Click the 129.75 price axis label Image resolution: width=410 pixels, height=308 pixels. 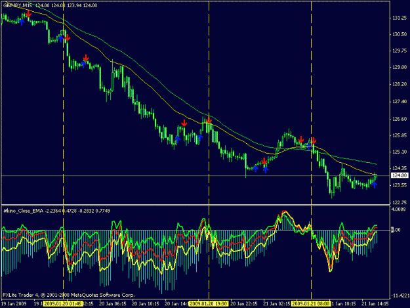[x=400, y=51]
